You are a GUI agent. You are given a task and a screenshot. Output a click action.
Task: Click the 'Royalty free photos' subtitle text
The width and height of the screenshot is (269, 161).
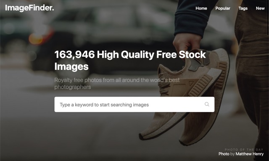117,83
